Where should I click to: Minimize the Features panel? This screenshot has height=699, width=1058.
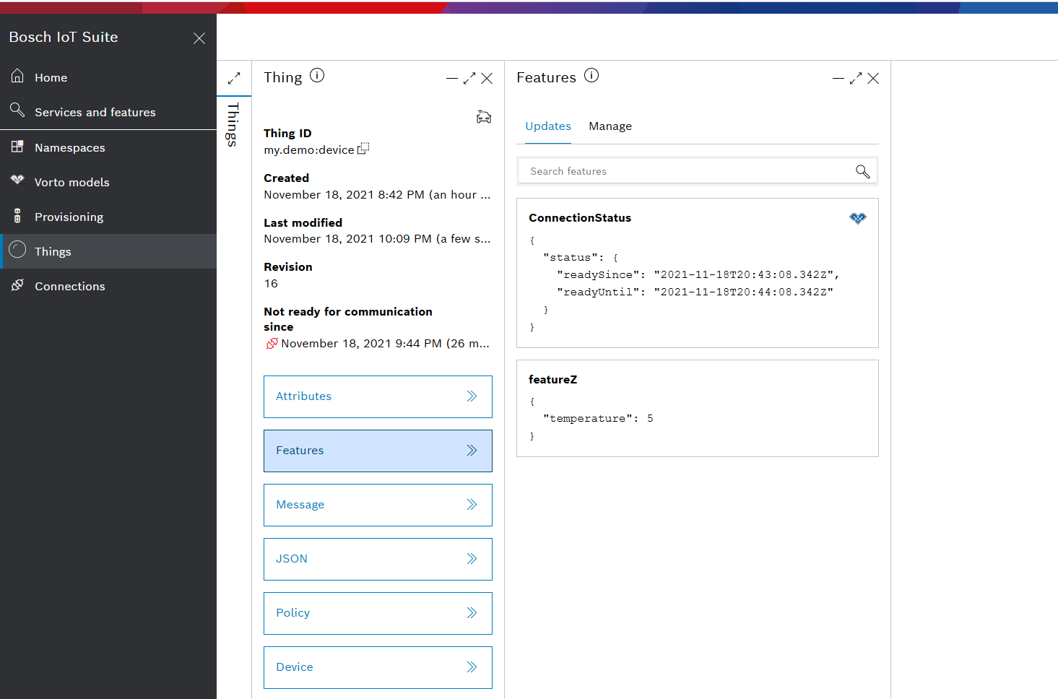[x=838, y=78]
